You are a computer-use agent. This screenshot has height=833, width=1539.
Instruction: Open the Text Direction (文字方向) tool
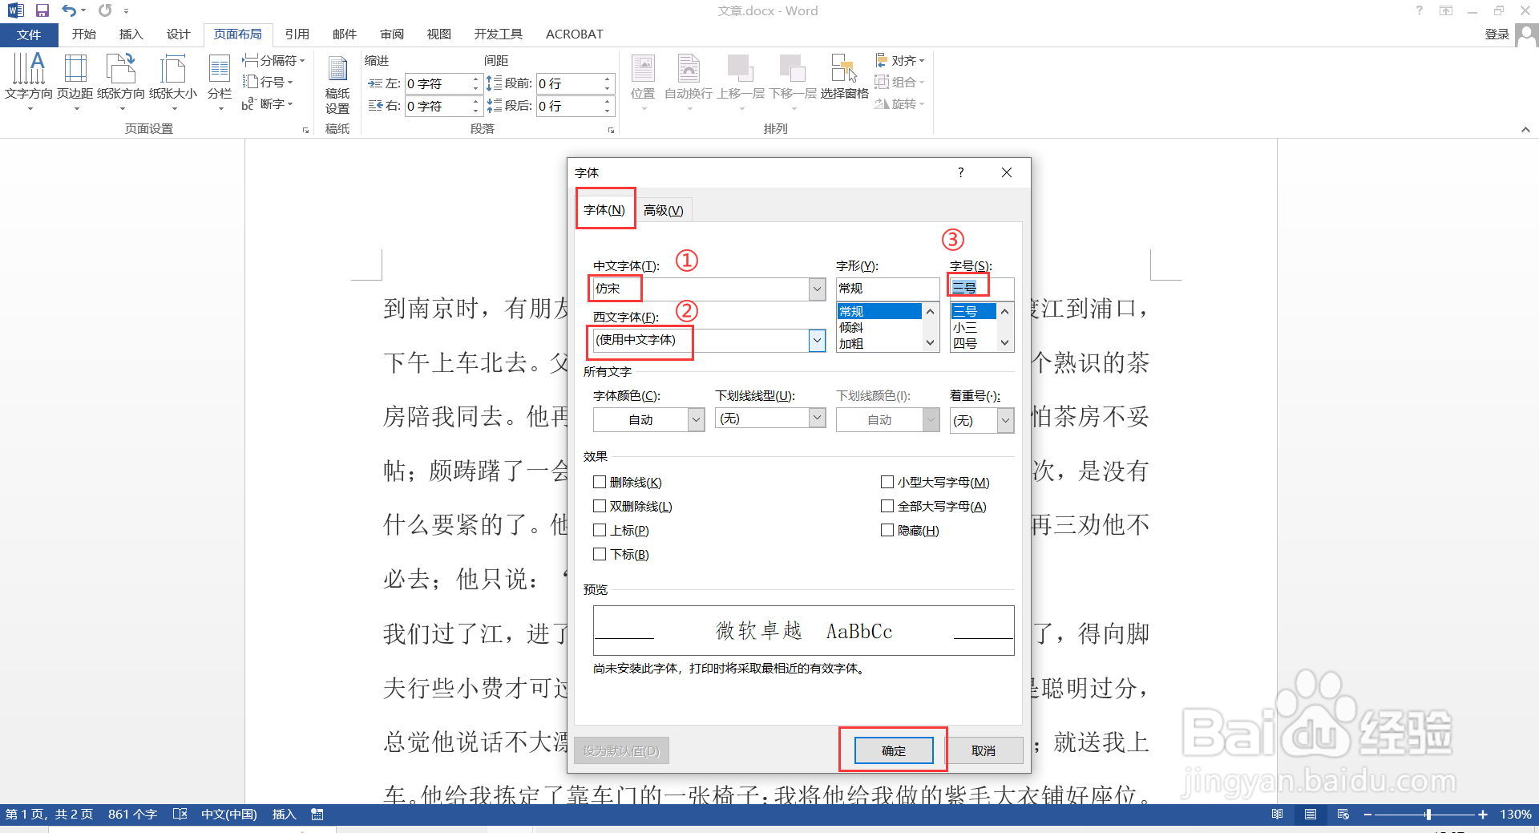click(x=29, y=81)
